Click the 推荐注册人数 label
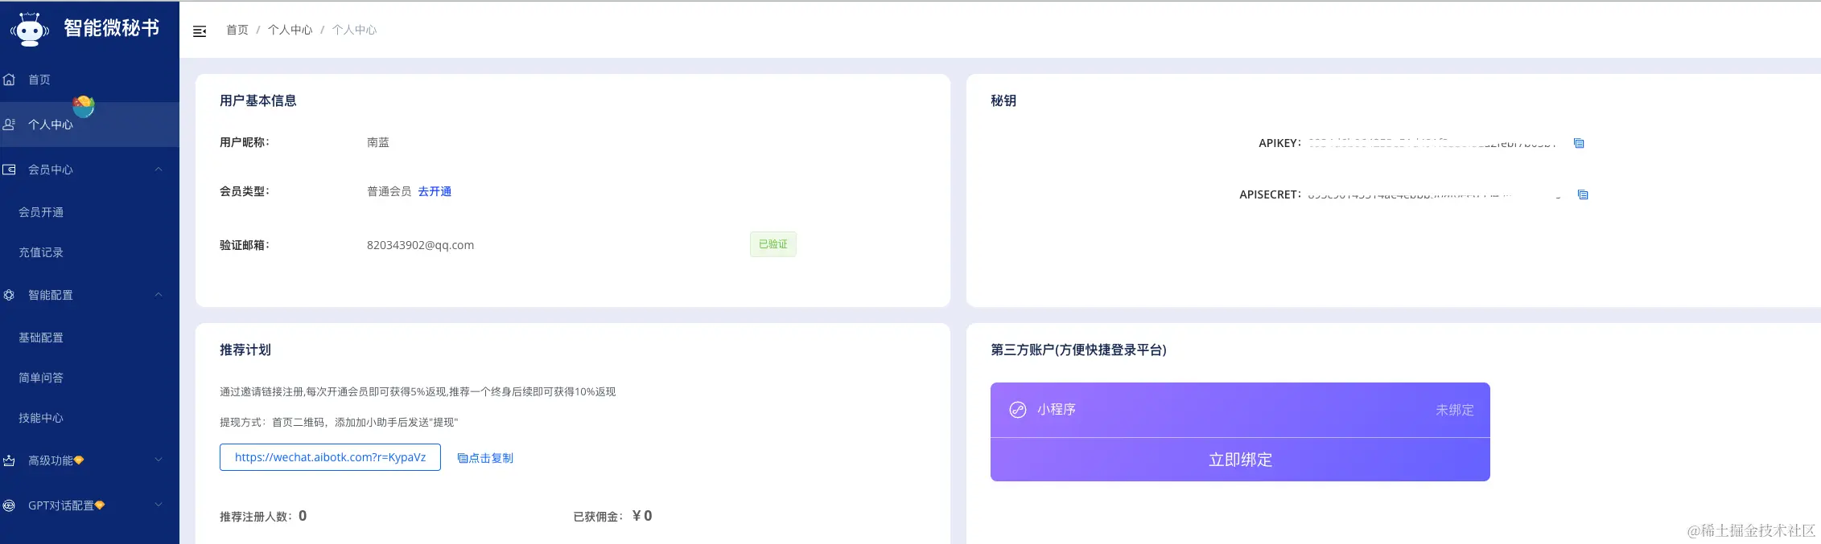1821x544 pixels. (x=256, y=517)
